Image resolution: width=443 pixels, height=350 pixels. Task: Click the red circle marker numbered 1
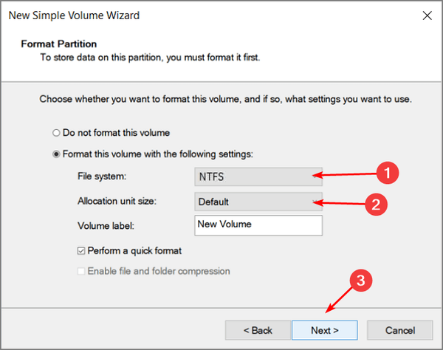coord(388,174)
